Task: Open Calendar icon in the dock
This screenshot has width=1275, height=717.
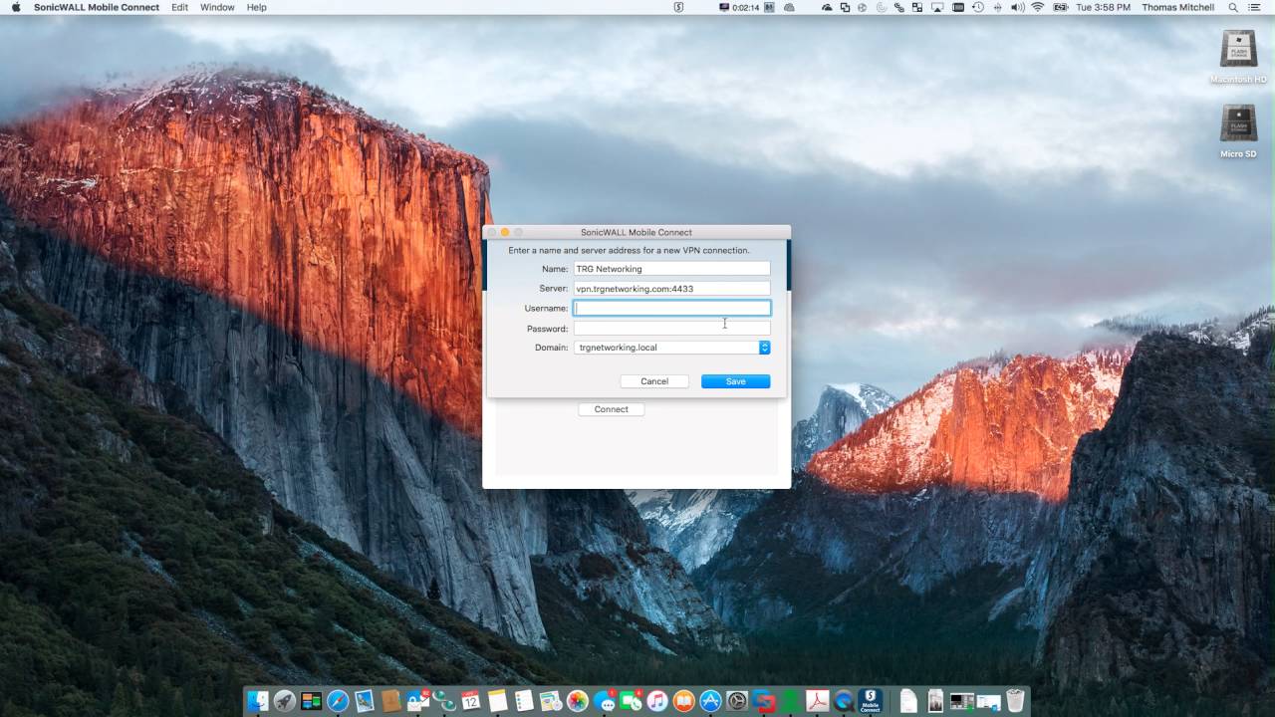Action: pyautogui.click(x=470, y=700)
